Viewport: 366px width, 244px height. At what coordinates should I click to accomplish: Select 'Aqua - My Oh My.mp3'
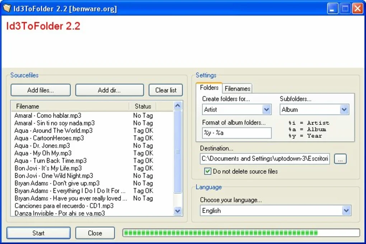click(43, 153)
